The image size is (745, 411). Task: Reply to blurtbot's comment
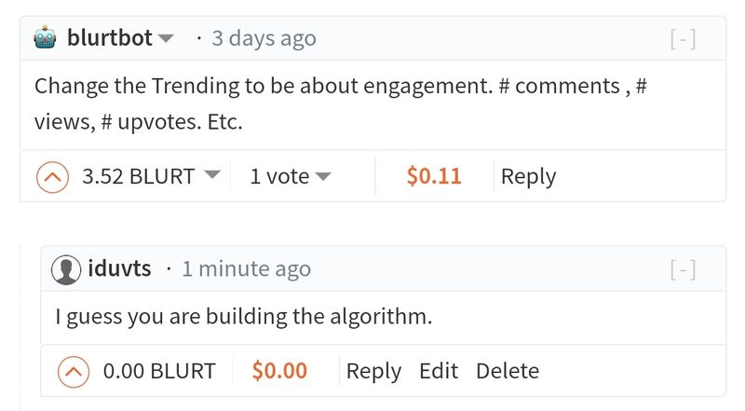(x=528, y=176)
